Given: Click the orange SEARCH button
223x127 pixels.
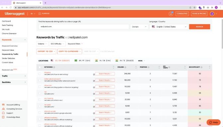Looking at the screenshot, I should [199, 27].
